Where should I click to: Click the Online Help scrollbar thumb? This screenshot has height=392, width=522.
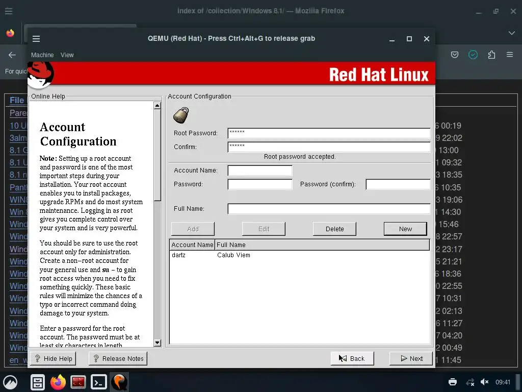tap(157, 155)
